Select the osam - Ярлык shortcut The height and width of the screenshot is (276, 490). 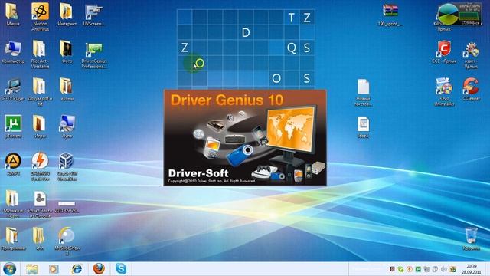(471, 55)
